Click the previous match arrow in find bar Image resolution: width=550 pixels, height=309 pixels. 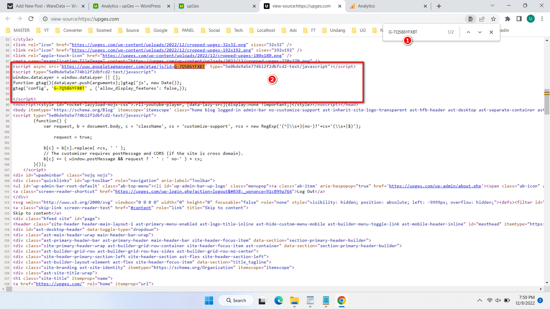pyautogui.click(x=468, y=32)
